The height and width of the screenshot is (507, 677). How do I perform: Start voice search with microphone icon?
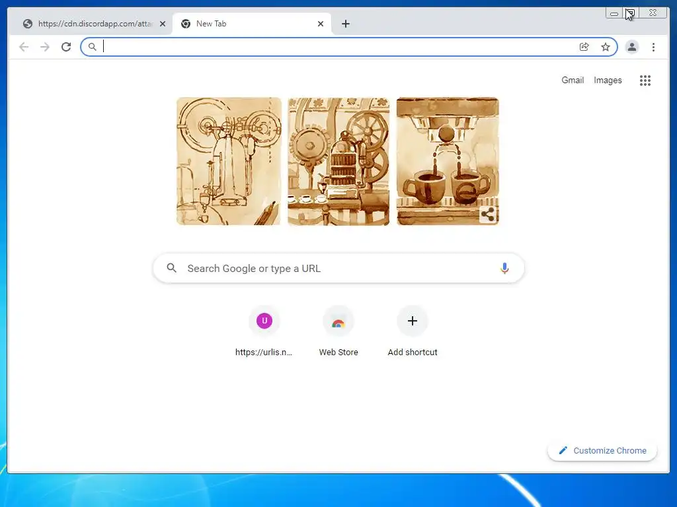pyautogui.click(x=504, y=268)
